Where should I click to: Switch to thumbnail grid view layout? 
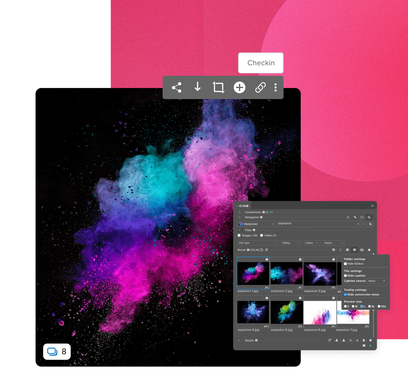[x=355, y=250]
